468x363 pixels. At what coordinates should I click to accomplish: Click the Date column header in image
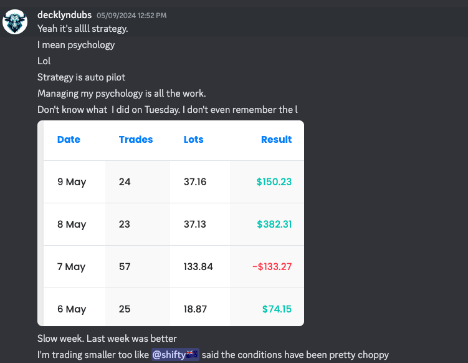click(69, 140)
